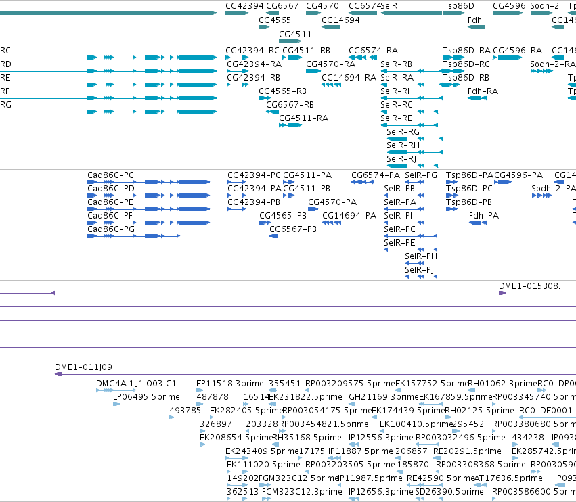The height and width of the screenshot is (502, 576).
Task: Click the Cad86C-PD protein label
Action: coord(111,189)
